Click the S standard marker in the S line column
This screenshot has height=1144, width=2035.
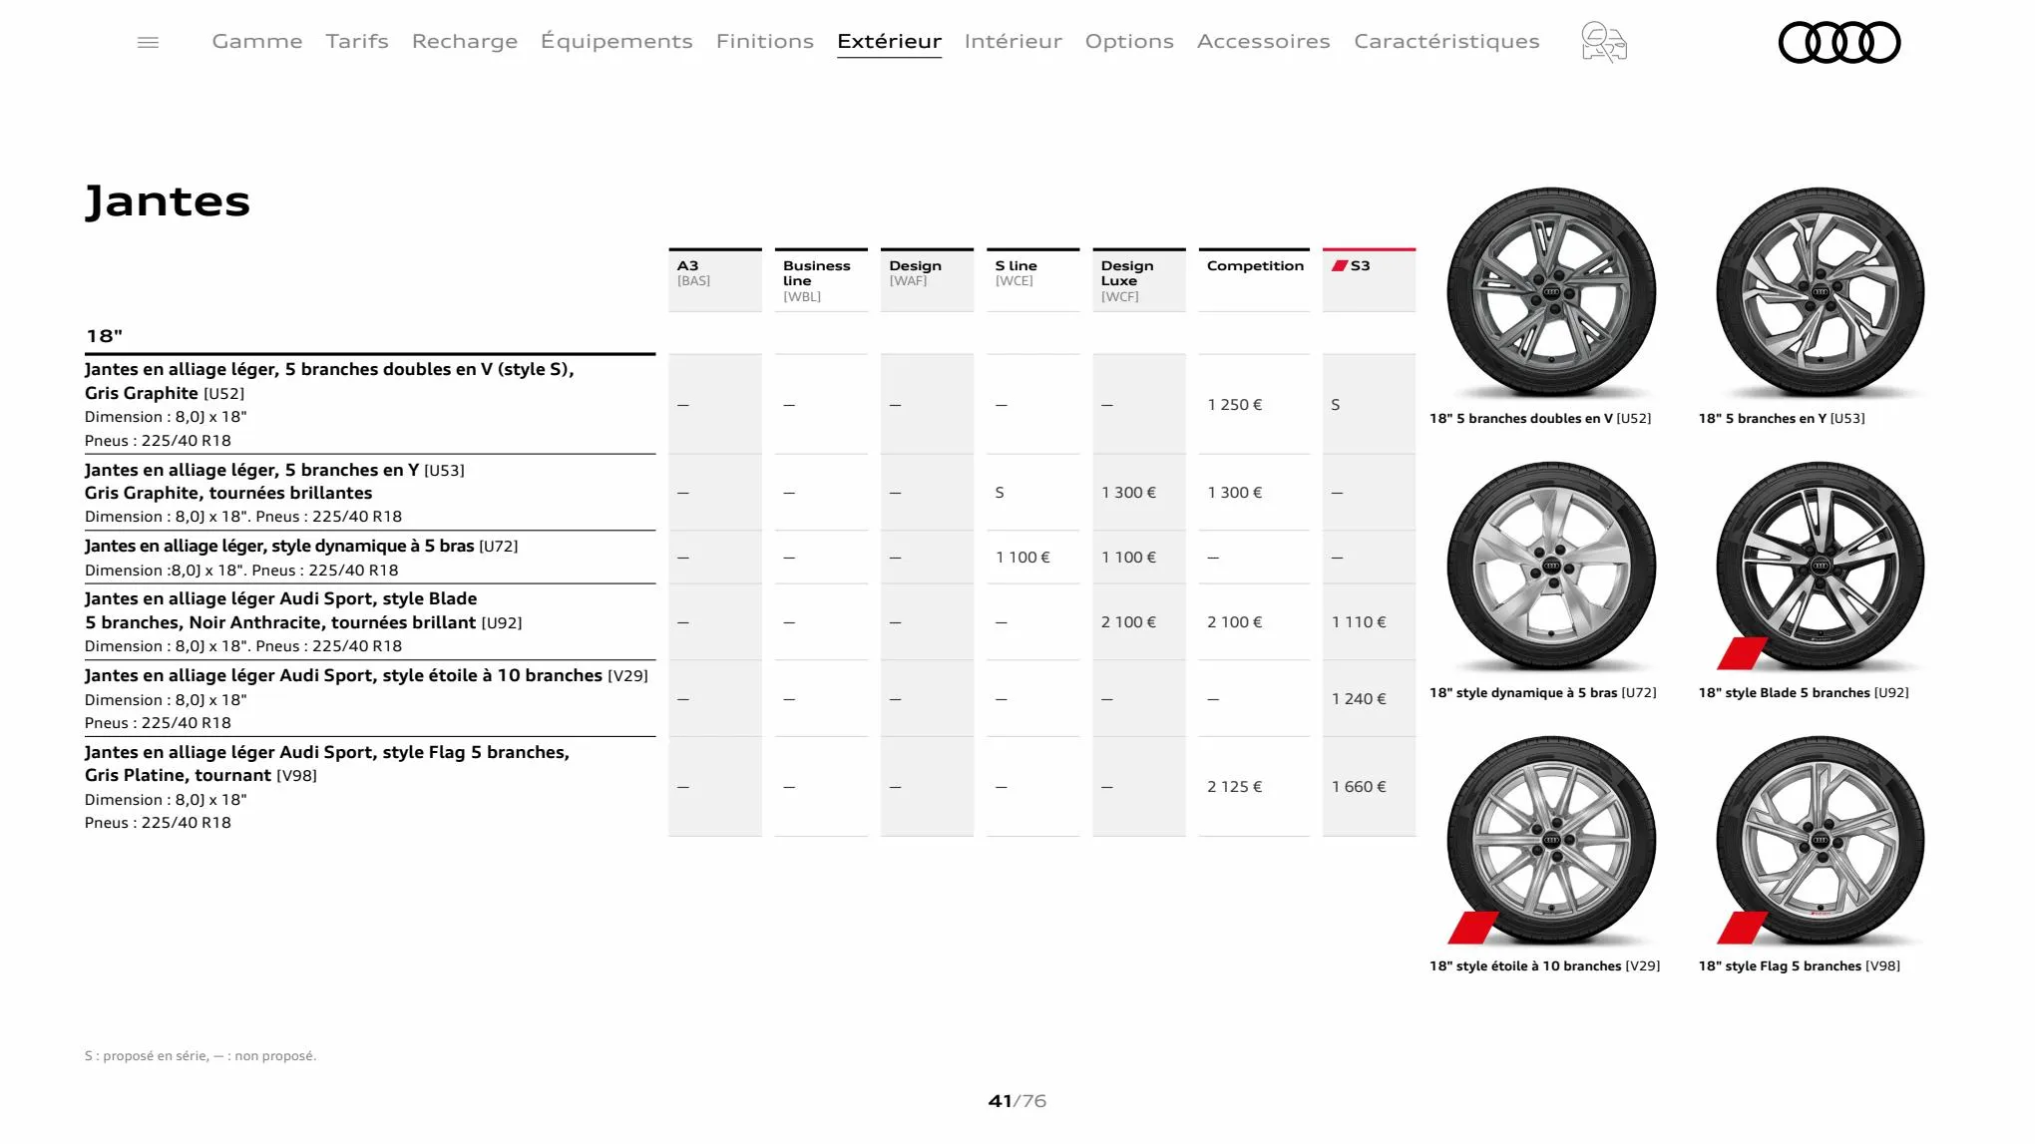point(1000,493)
